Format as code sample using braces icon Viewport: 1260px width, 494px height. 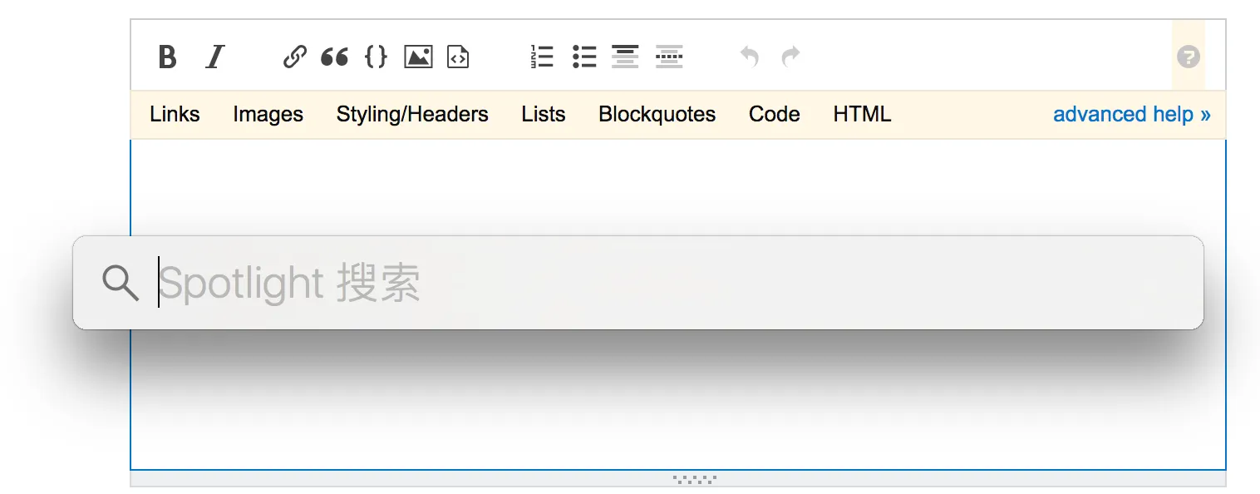(376, 57)
